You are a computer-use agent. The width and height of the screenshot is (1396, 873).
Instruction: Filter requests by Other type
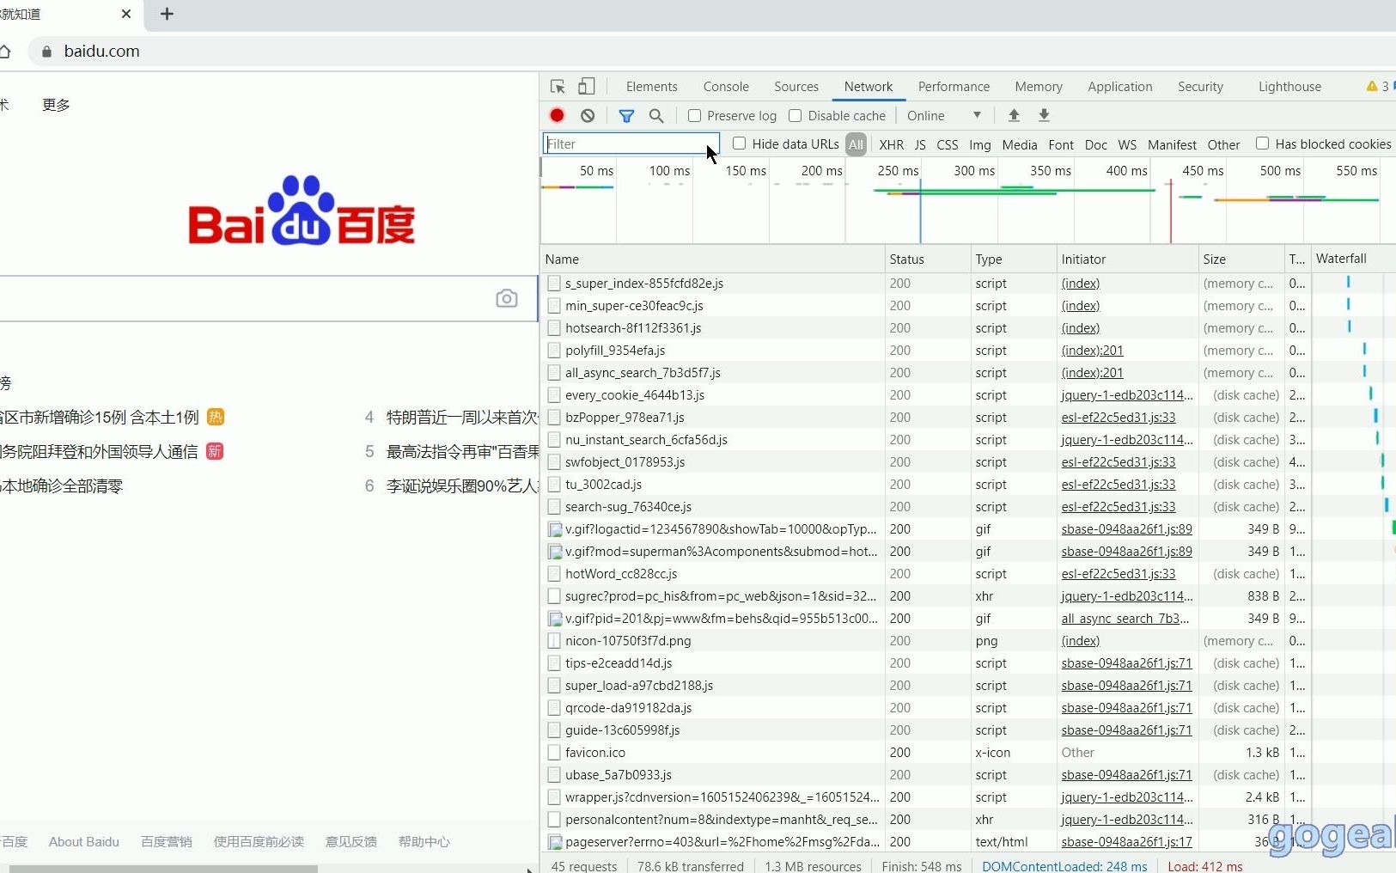click(1223, 144)
